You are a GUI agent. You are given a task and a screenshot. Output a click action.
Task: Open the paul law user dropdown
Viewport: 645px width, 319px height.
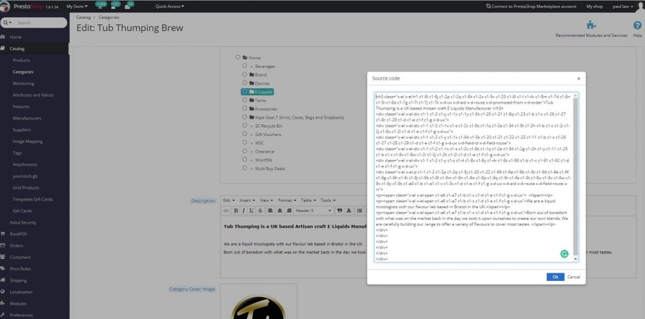(623, 6)
